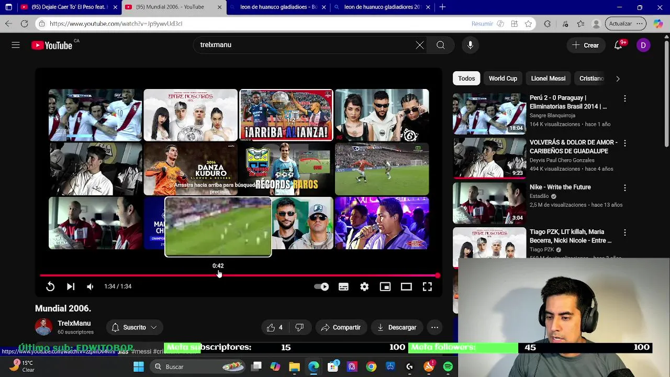The height and width of the screenshot is (377, 670).
Task: Switch to leon de huanuco gladiadores 20 tab
Action: coord(382,7)
